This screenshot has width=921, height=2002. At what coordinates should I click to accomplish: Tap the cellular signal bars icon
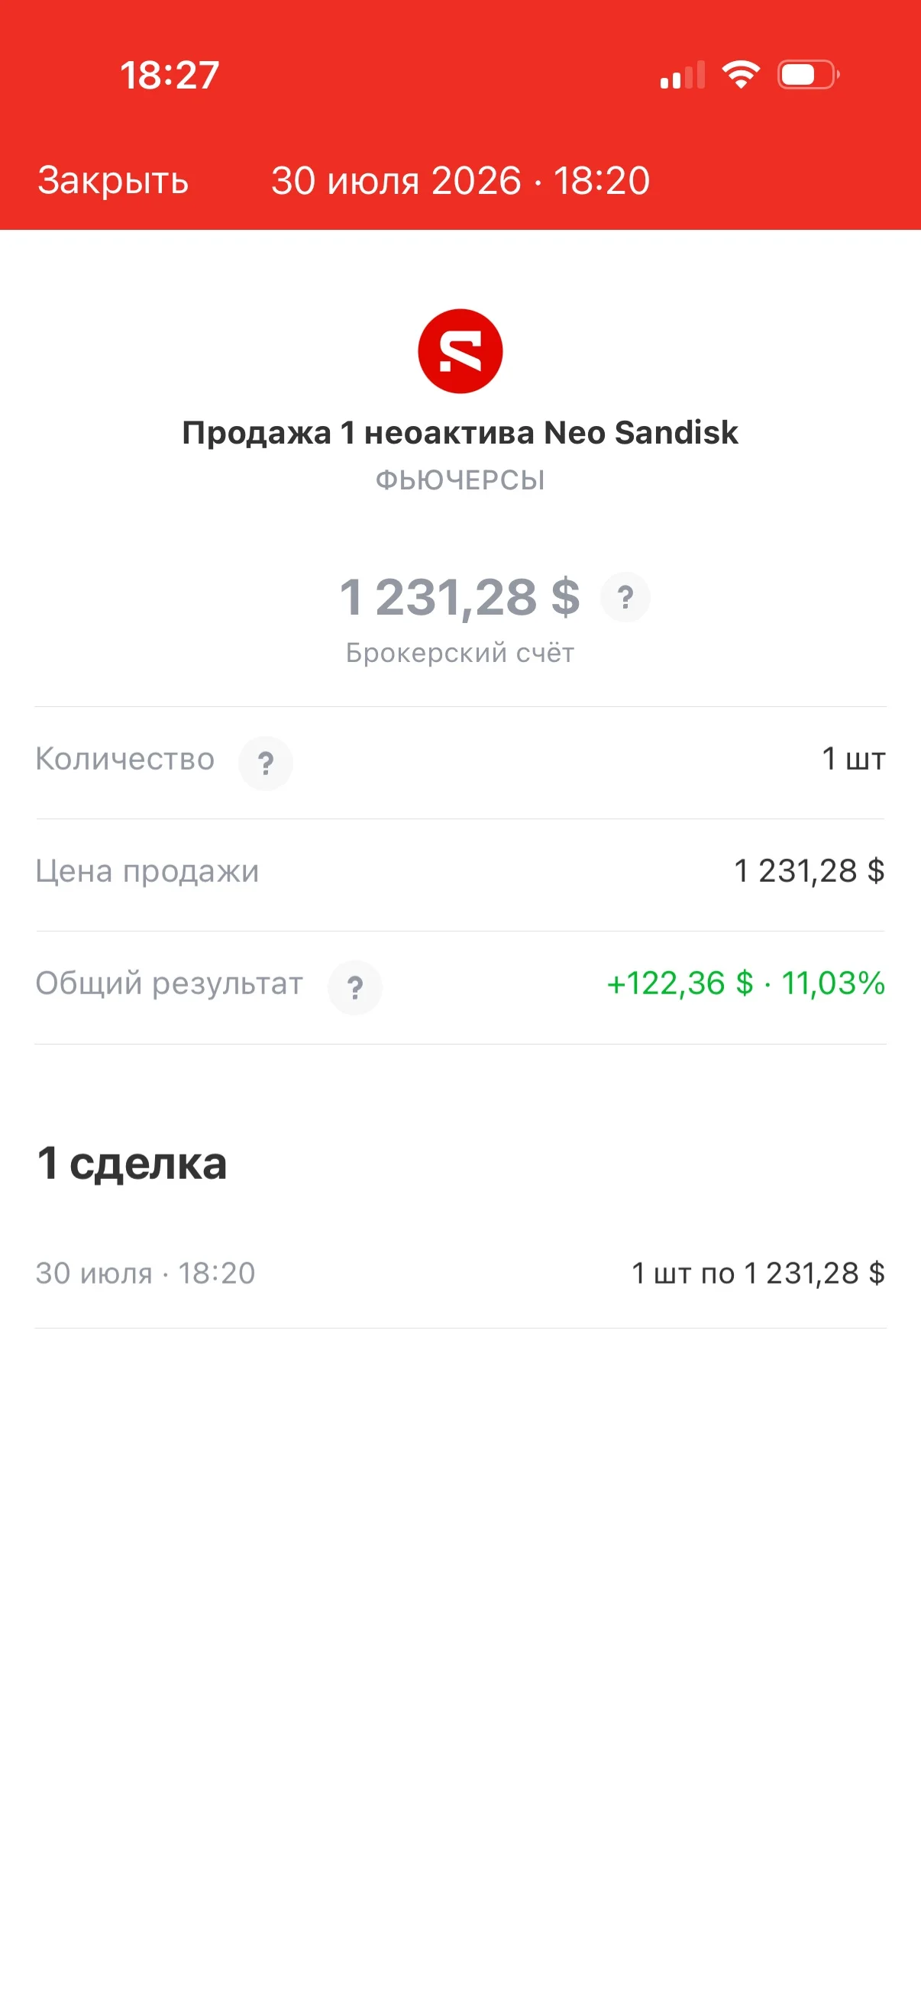click(x=683, y=76)
